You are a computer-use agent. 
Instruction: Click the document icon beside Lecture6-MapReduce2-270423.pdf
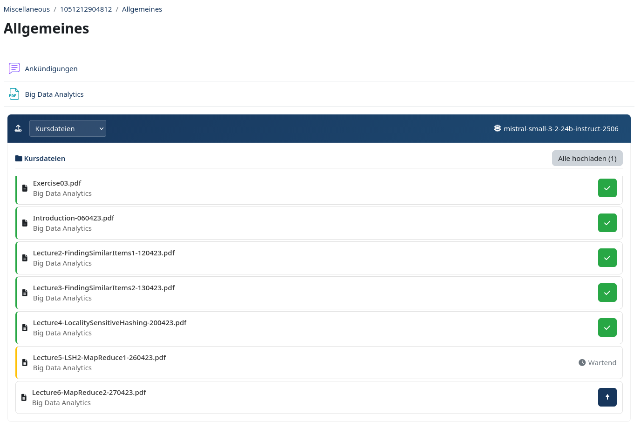pyautogui.click(x=24, y=397)
